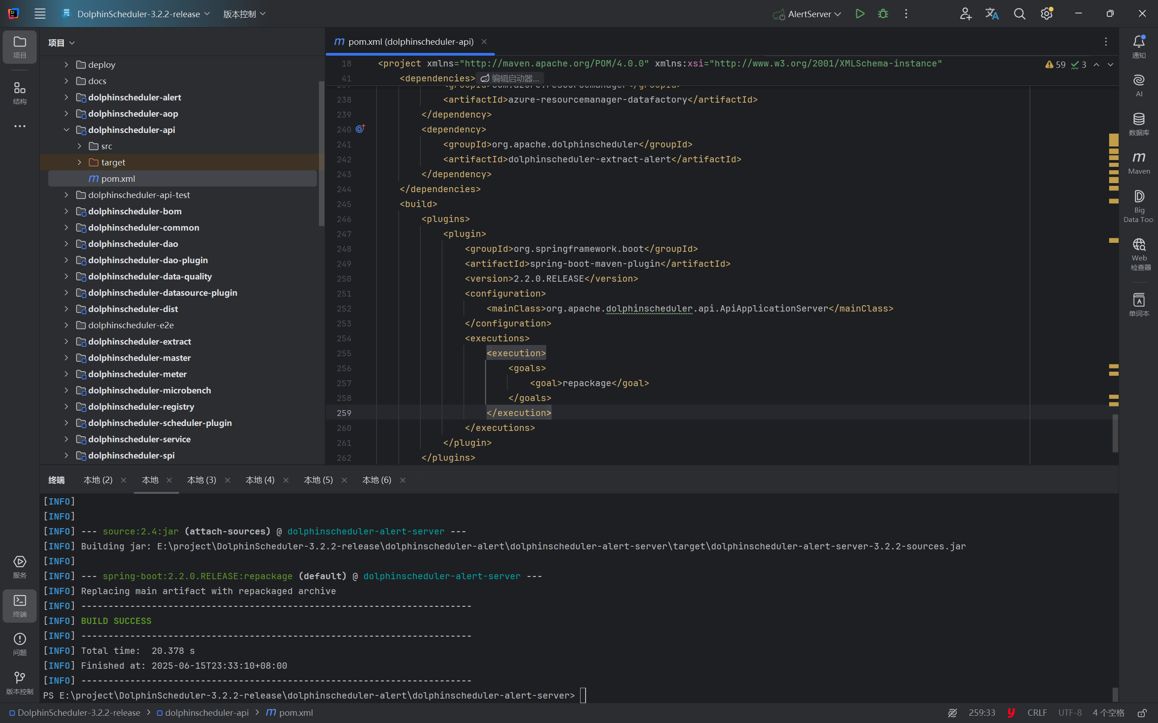Collapse the dolphinscheduler-api folder
The image size is (1158, 723).
[67, 130]
